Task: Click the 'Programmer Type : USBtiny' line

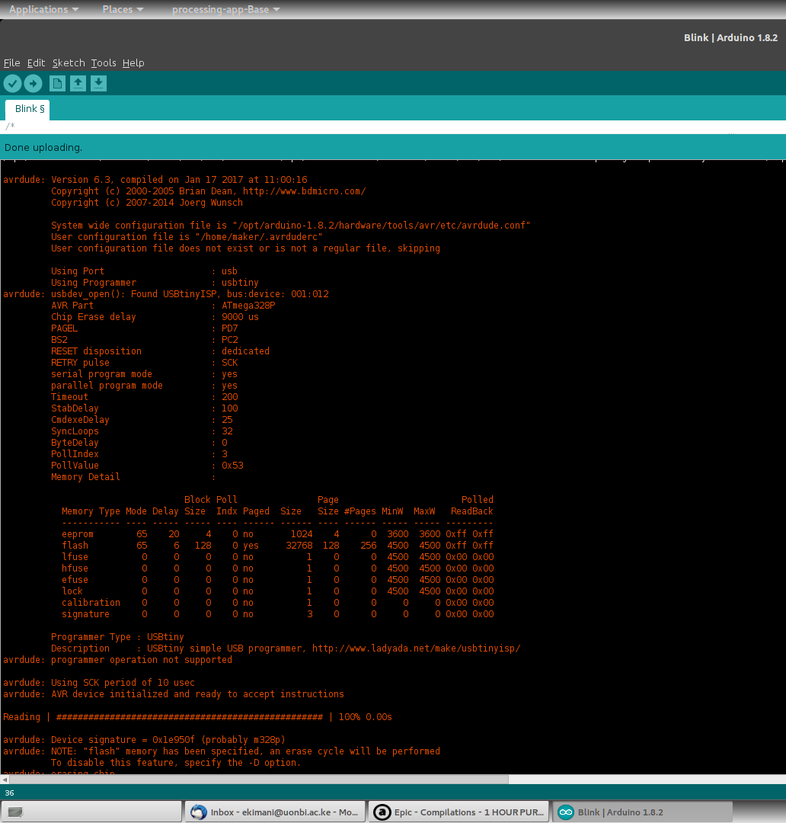Action: (x=117, y=636)
